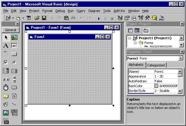Viewport: 186px width, 126px height.
Task: Select the CommandButton control tool
Action: pyautogui.click(x=14, y=54)
